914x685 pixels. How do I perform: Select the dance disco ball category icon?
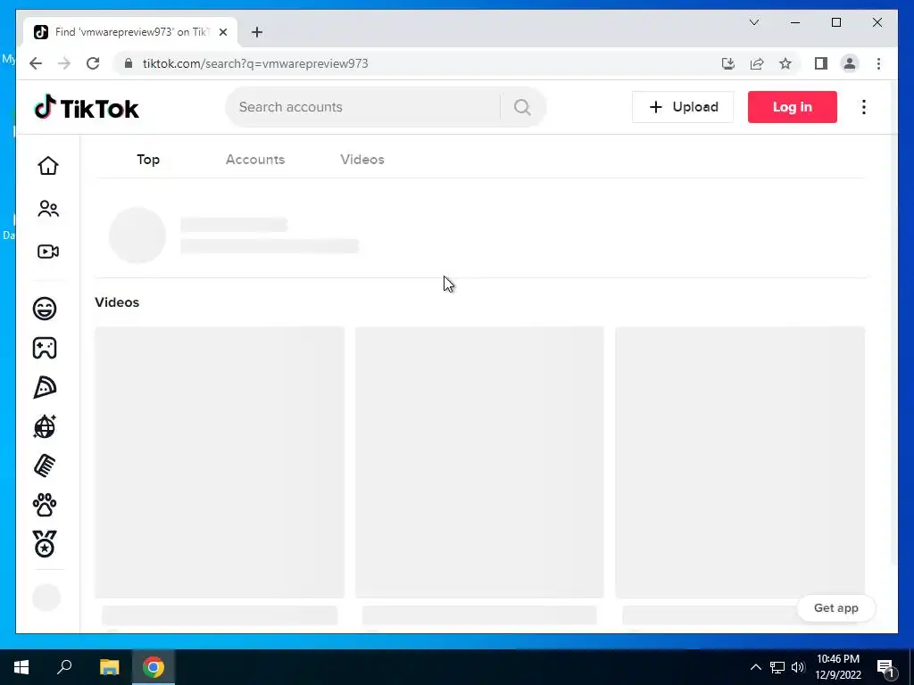tap(45, 426)
